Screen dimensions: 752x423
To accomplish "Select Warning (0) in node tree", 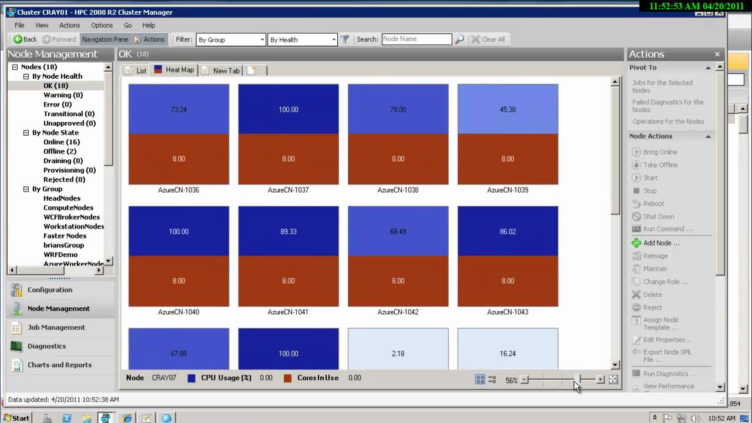I will tap(63, 95).
